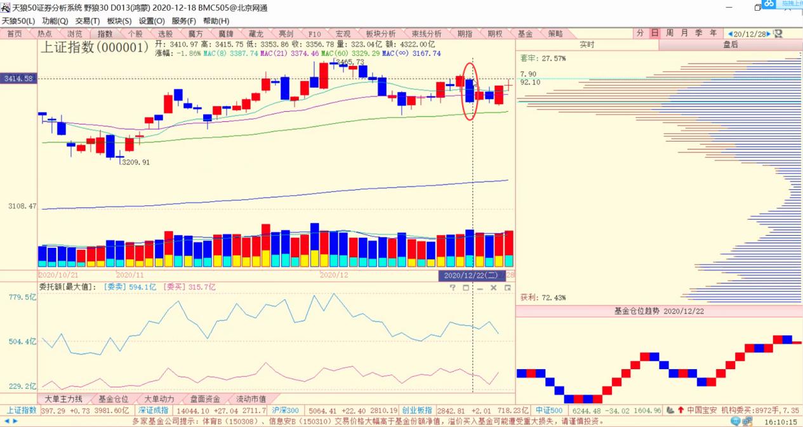Switch to the 宏观 tab
The image size is (803, 427).
[x=343, y=34]
